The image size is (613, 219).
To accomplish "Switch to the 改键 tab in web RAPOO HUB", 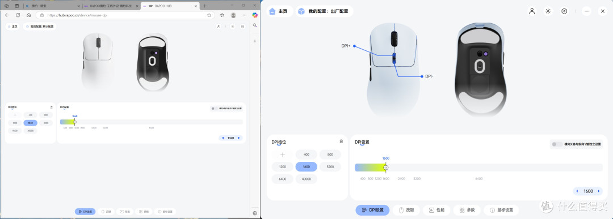I will click(x=107, y=212).
